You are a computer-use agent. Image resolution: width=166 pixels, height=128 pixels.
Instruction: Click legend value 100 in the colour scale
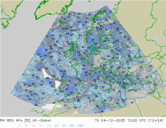click(x=80, y=126)
